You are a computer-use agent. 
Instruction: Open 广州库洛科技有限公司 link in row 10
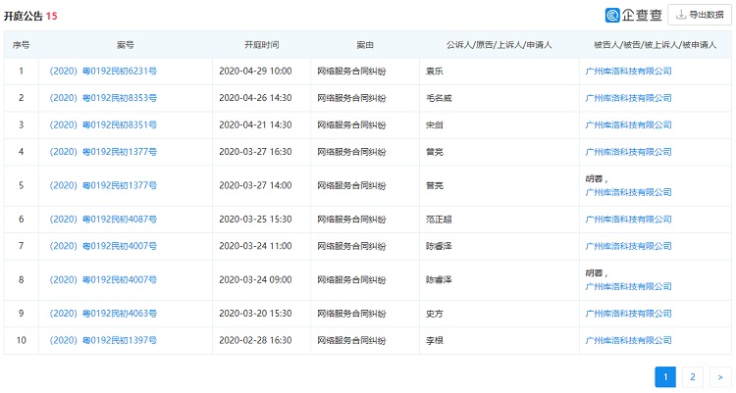pyautogui.click(x=628, y=340)
